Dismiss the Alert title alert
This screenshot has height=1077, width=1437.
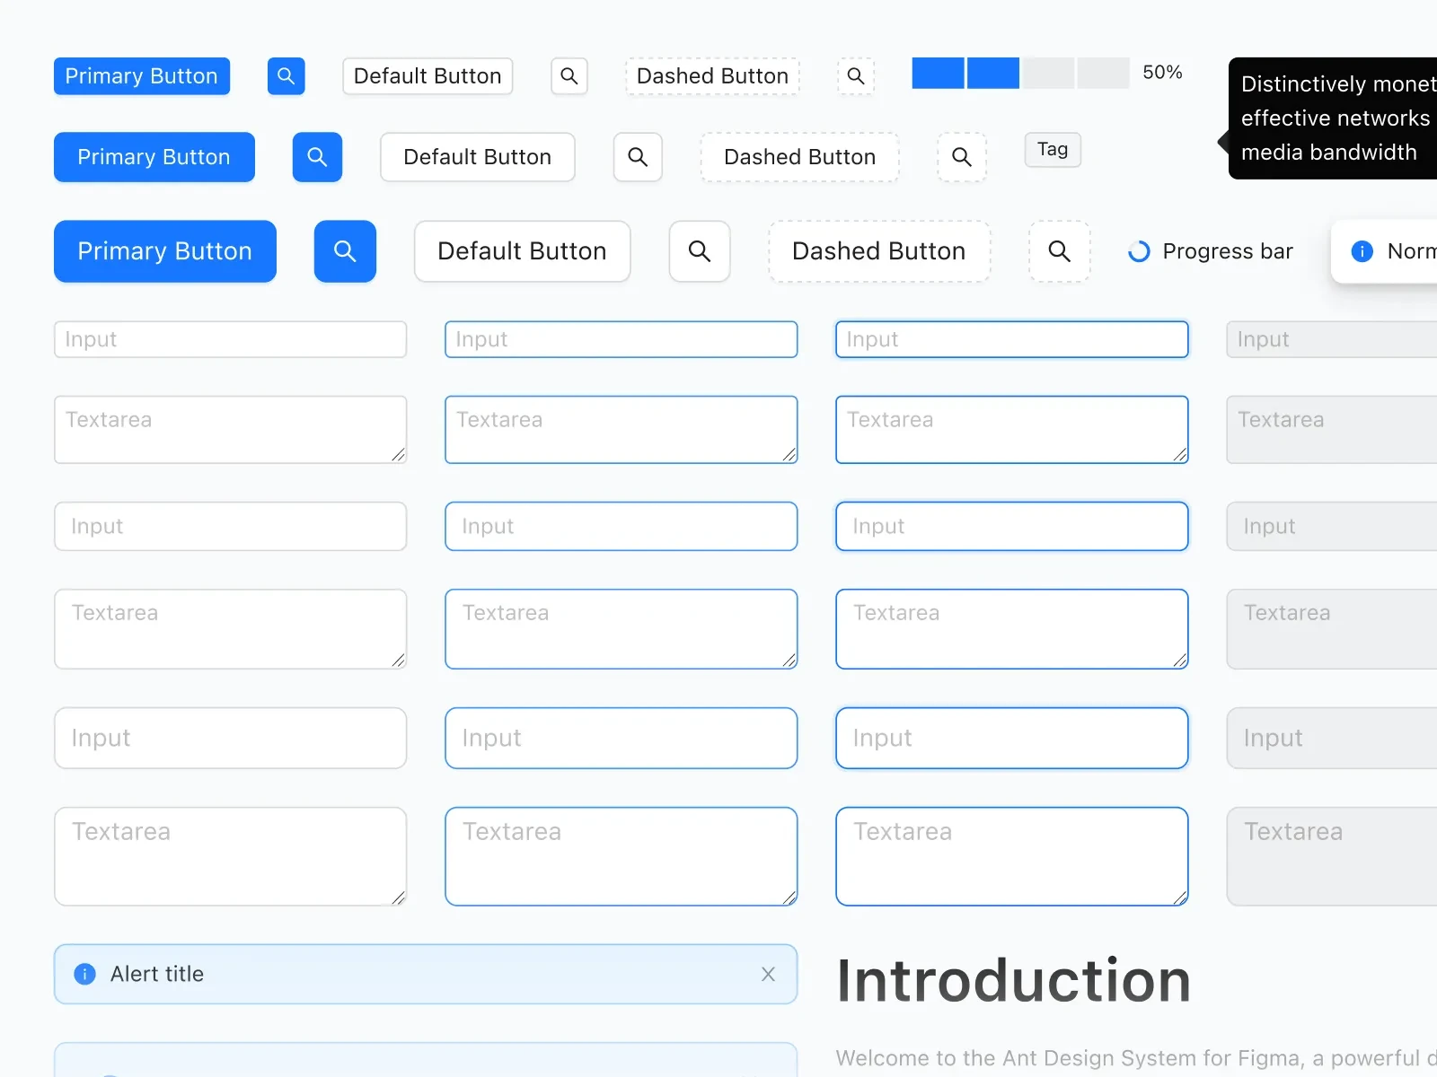coord(768,974)
